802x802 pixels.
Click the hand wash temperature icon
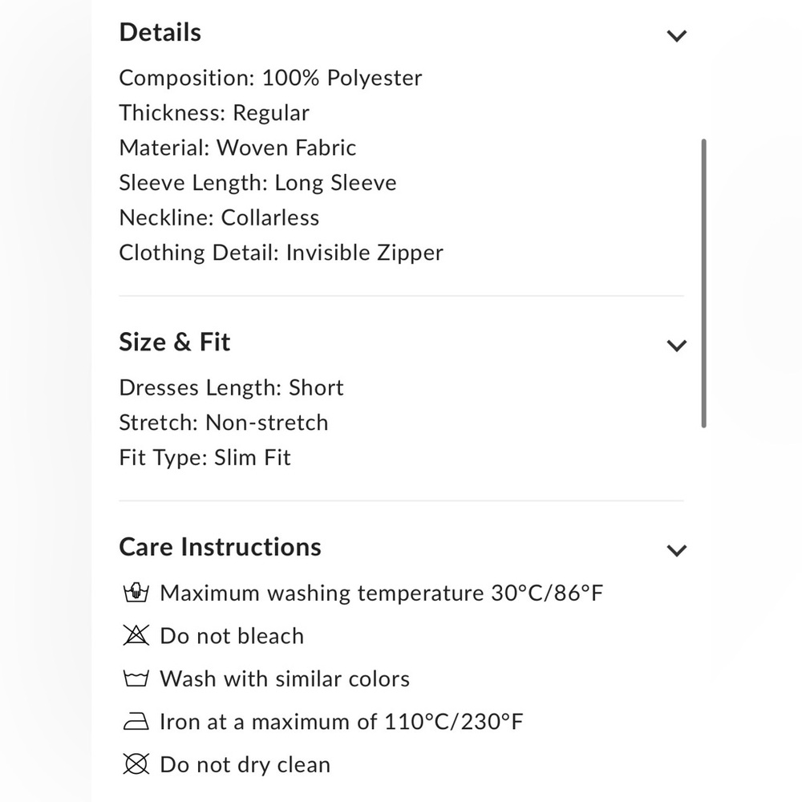(136, 593)
